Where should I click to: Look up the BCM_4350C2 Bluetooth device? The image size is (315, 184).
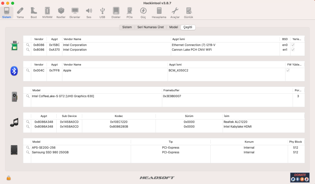(x=28, y=70)
